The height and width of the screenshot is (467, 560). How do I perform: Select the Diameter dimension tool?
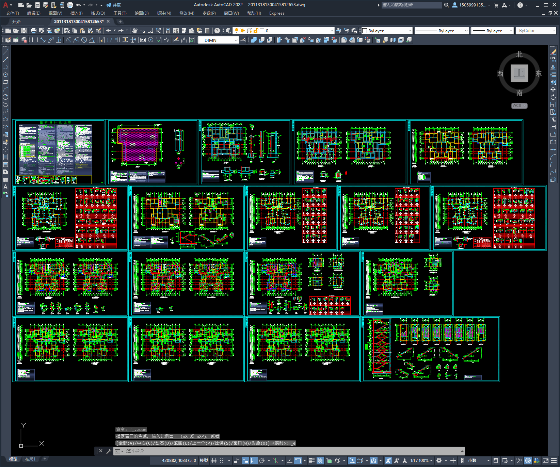84,40
